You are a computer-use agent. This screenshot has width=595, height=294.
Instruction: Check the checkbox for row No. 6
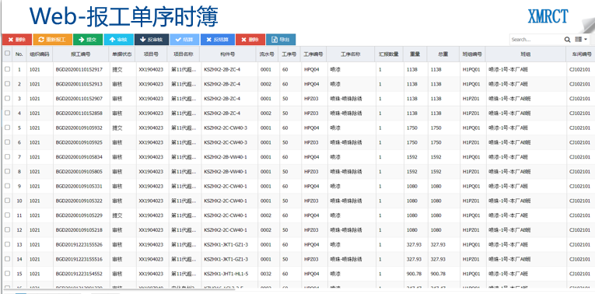pyautogui.click(x=7, y=142)
